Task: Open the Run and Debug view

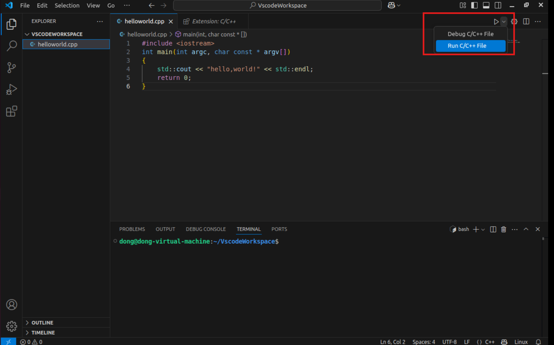Action: [11, 89]
